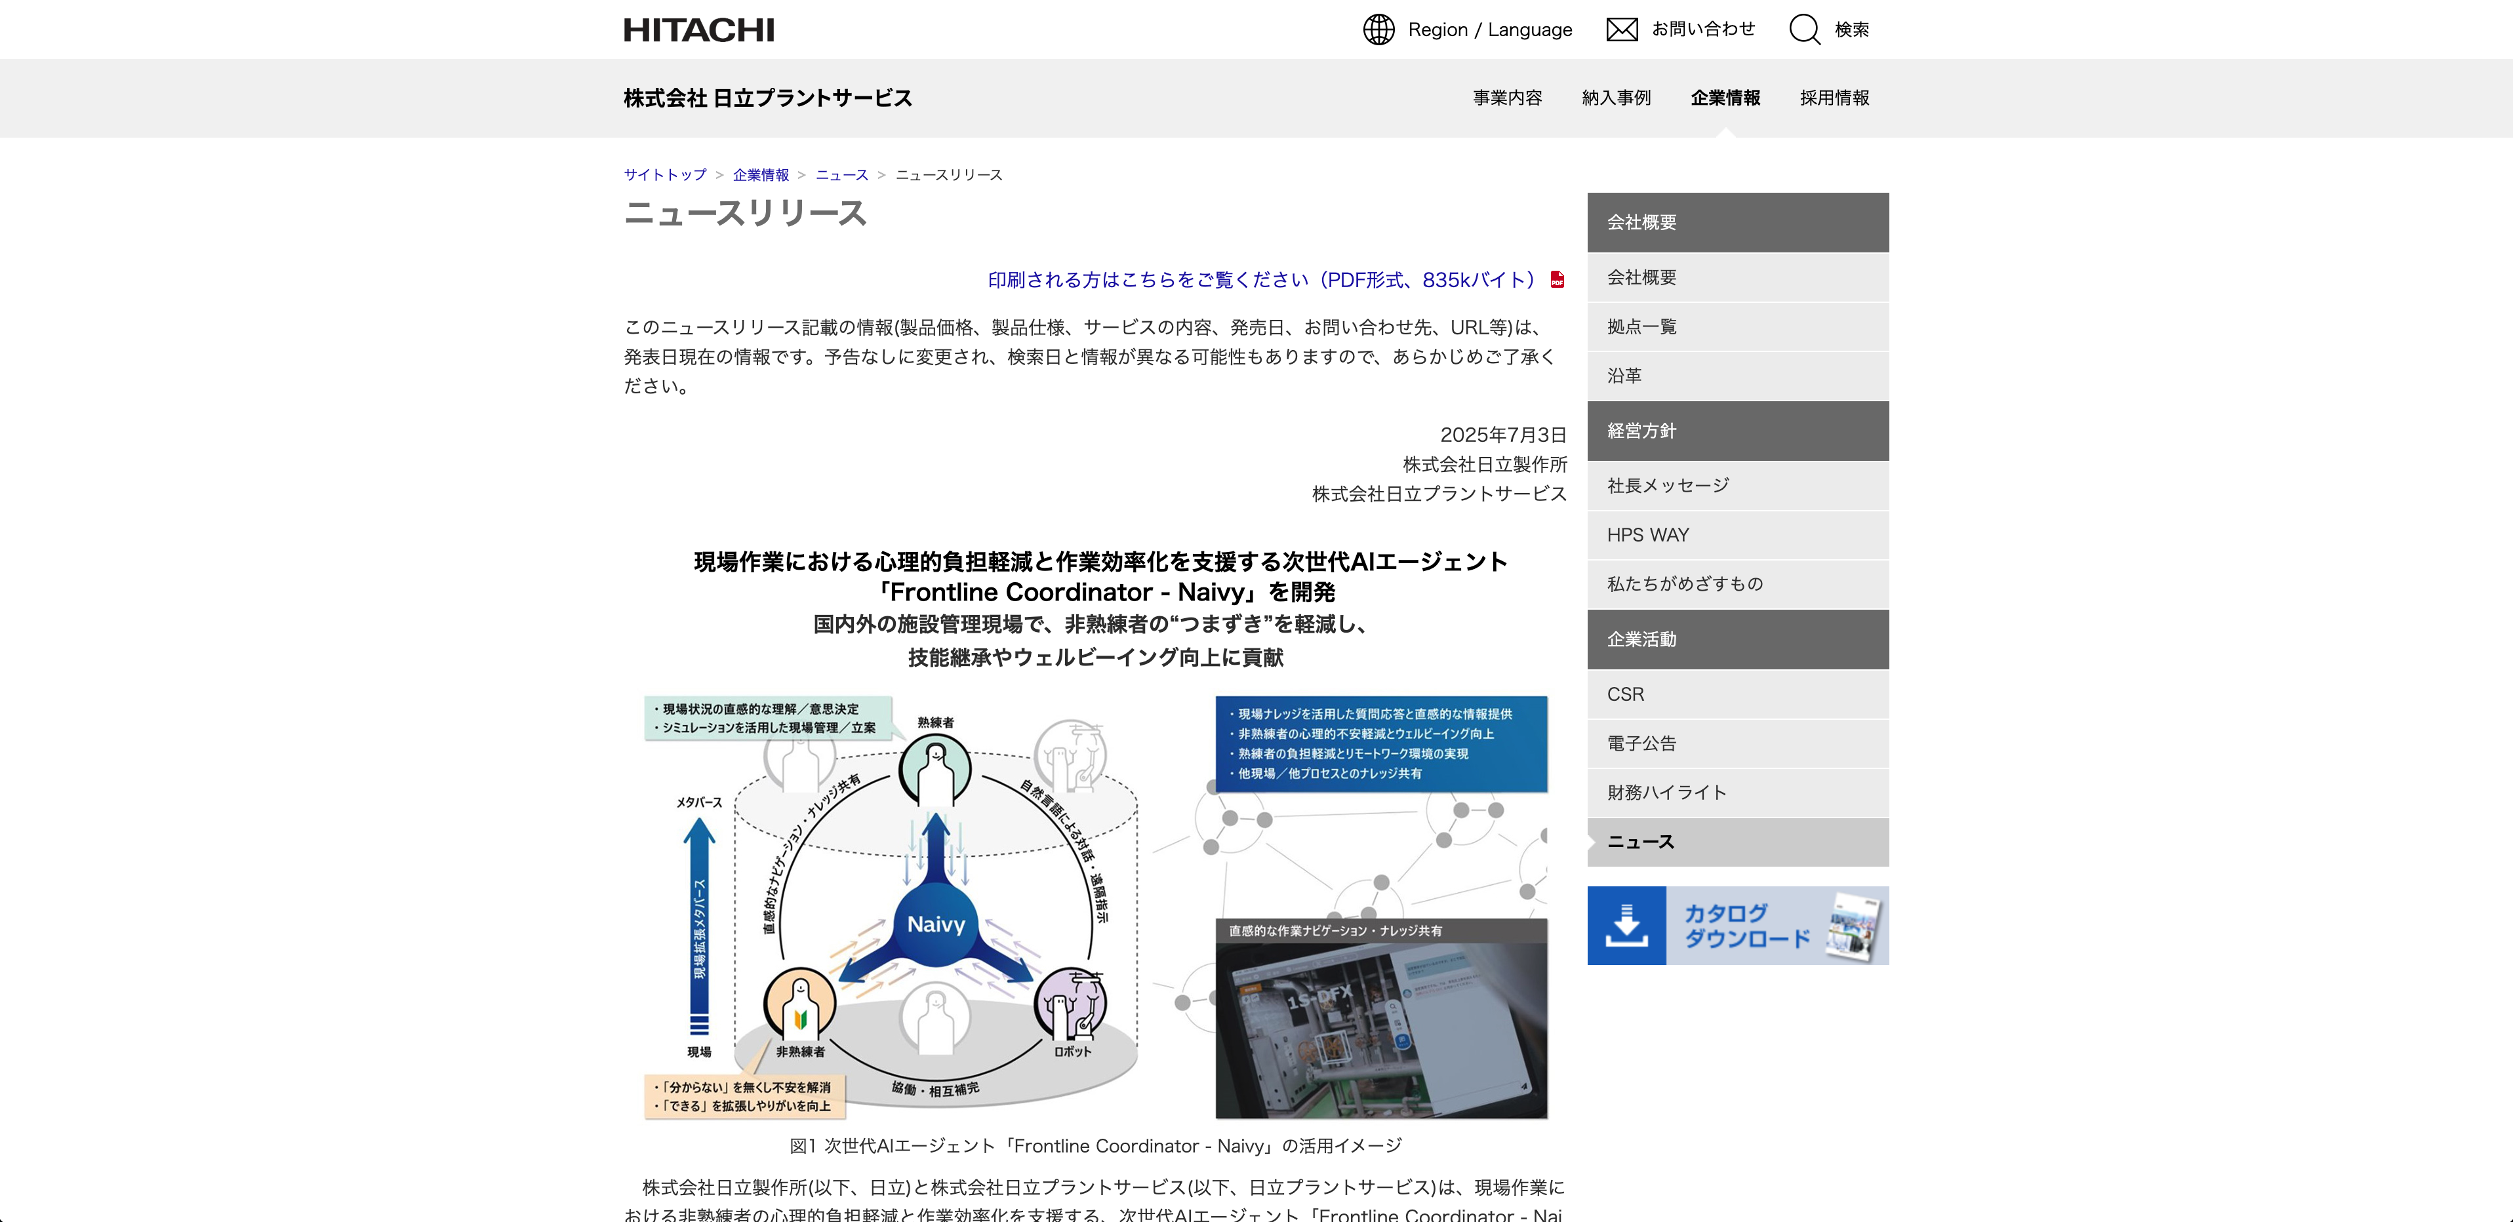
Task: Click the envelope お問い合わせ icon
Action: [x=1621, y=30]
